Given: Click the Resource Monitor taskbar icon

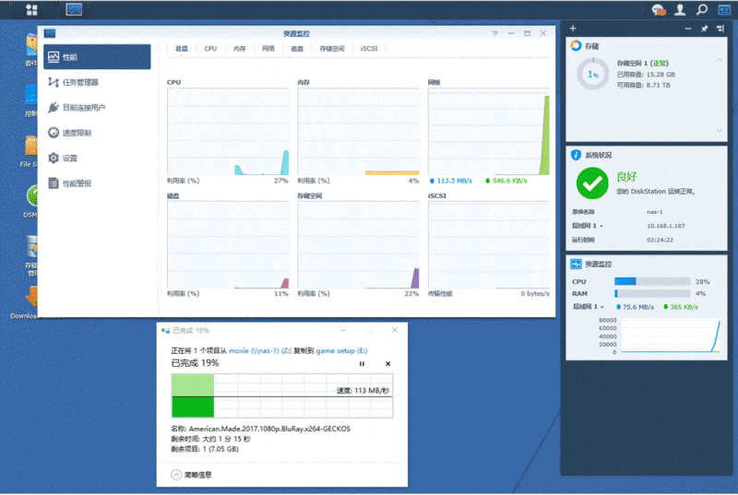Looking at the screenshot, I should tap(74, 9).
